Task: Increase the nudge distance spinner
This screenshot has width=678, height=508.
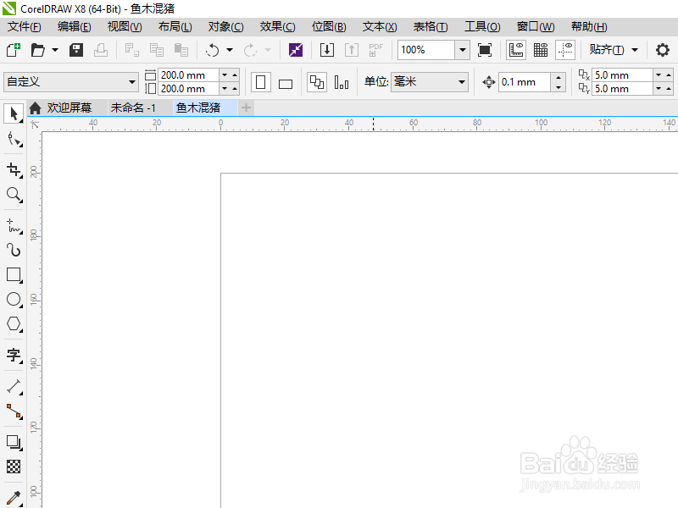Action: point(559,77)
